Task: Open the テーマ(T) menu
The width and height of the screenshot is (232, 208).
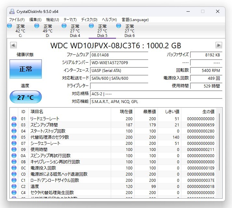Action: click(70, 20)
